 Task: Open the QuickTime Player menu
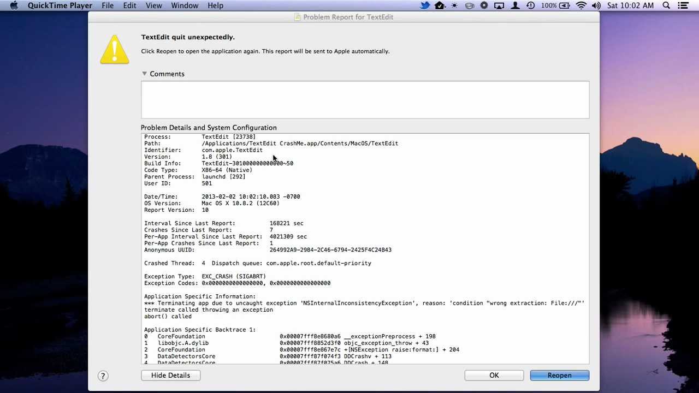tap(60, 5)
